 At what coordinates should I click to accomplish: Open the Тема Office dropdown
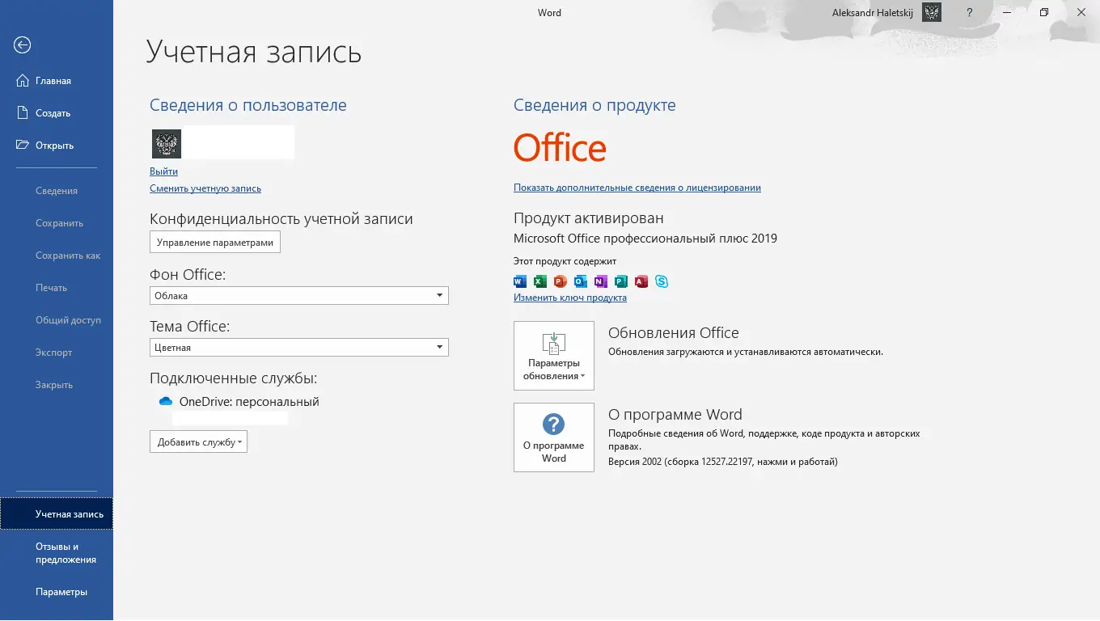tap(440, 347)
